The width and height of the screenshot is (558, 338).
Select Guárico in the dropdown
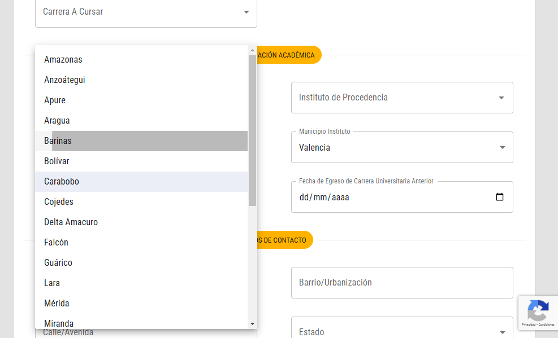141,263
